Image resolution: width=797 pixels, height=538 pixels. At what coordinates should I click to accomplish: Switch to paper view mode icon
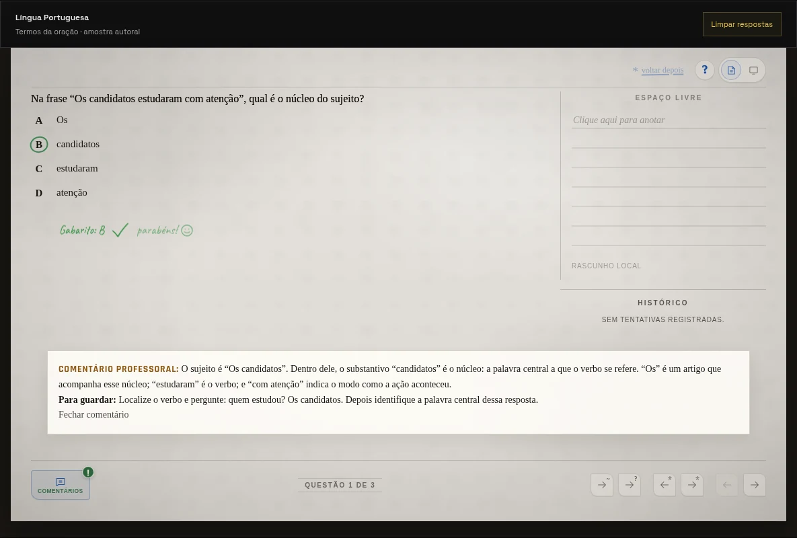pyautogui.click(x=731, y=70)
